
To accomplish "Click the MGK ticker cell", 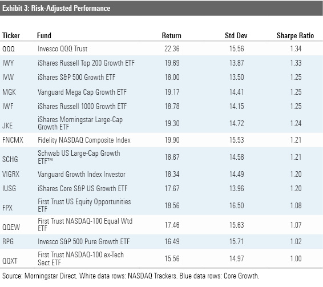I will [9, 92].
